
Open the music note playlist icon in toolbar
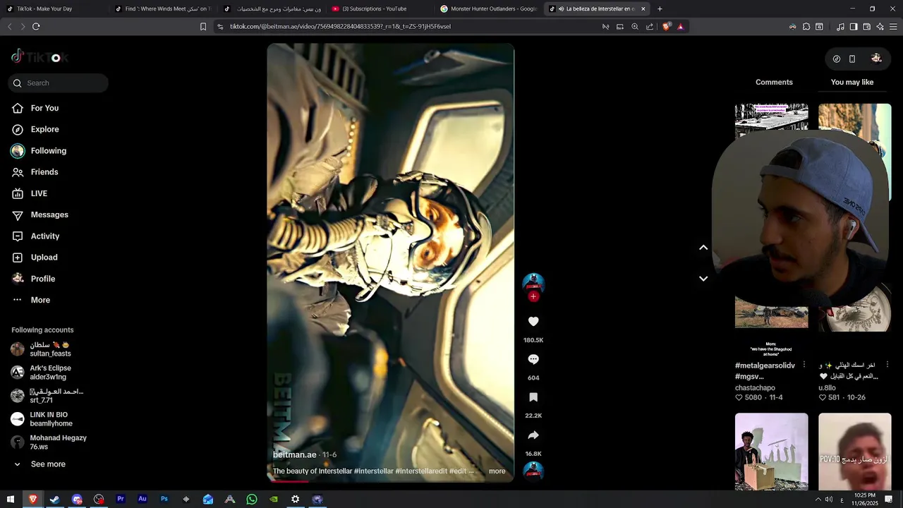[x=840, y=27]
